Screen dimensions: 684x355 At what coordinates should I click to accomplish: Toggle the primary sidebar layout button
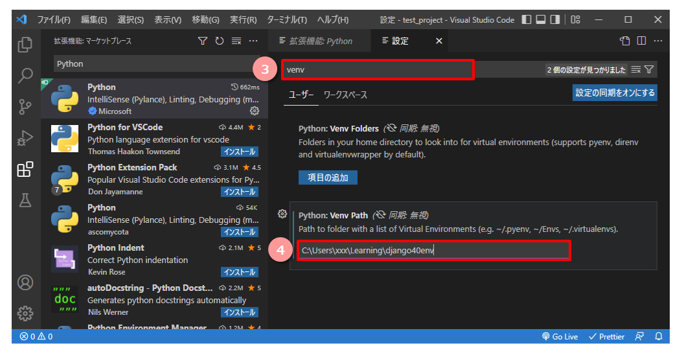coord(526,19)
